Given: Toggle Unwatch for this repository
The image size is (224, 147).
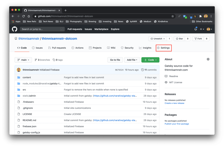Looking at the screenshot, I should point(158,39).
